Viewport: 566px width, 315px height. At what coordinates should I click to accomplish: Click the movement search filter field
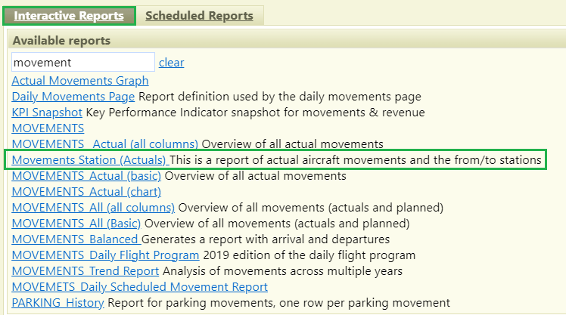[x=83, y=63]
